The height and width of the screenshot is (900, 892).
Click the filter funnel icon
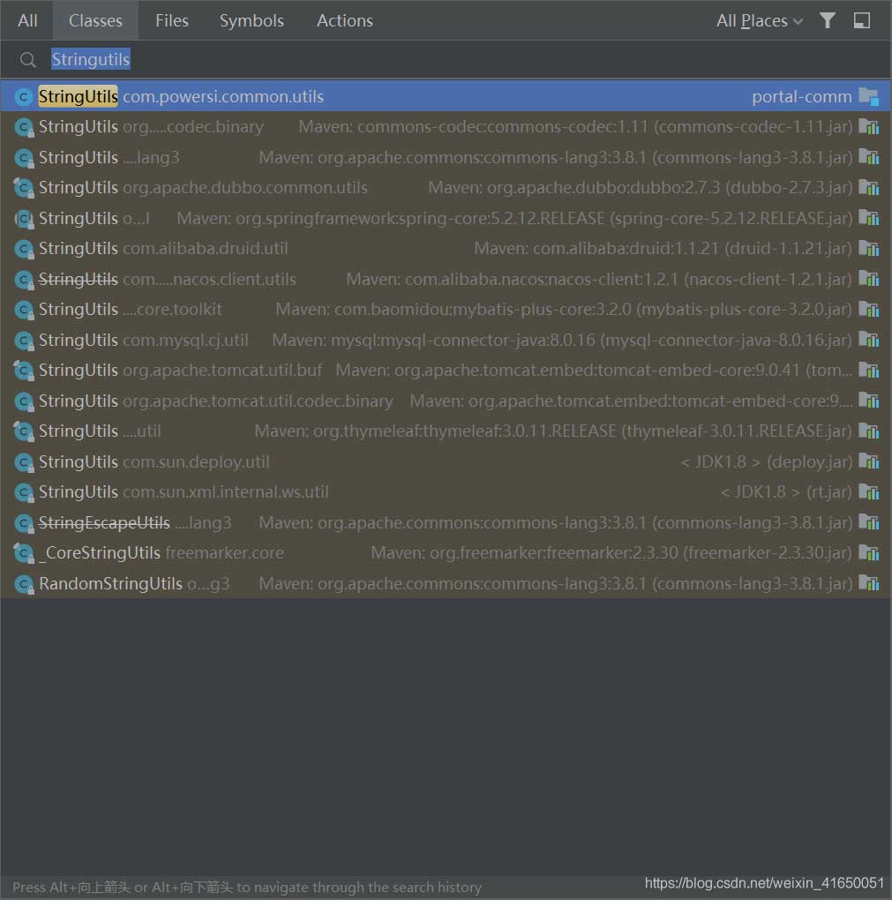click(x=827, y=20)
